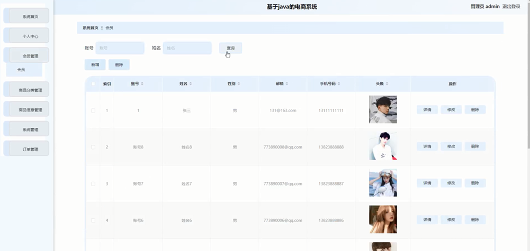Click 修改 for row 张三
Screen dimensions: 530x251
click(x=451, y=109)
